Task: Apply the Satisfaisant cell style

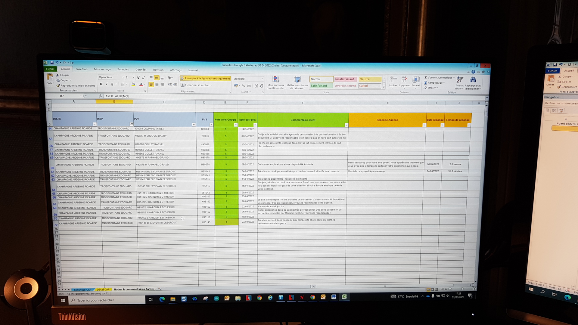Action: 321,86
